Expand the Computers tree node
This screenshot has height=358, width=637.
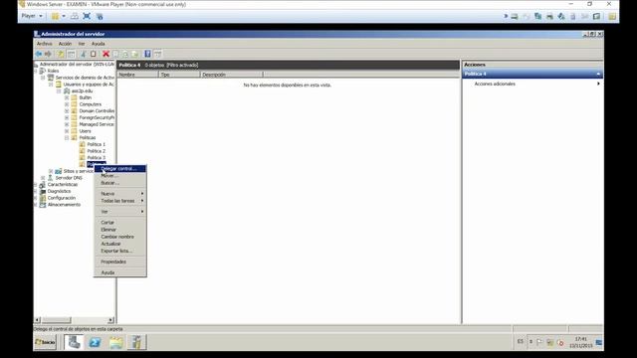tap(67, 104)
